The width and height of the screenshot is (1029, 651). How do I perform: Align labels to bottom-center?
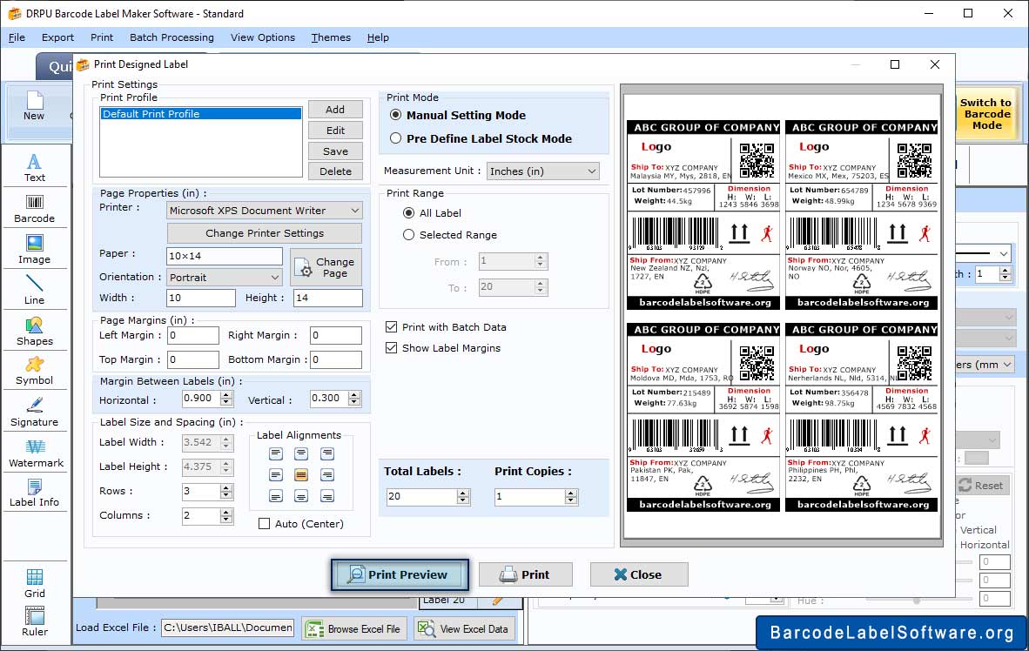click(301, 496)
